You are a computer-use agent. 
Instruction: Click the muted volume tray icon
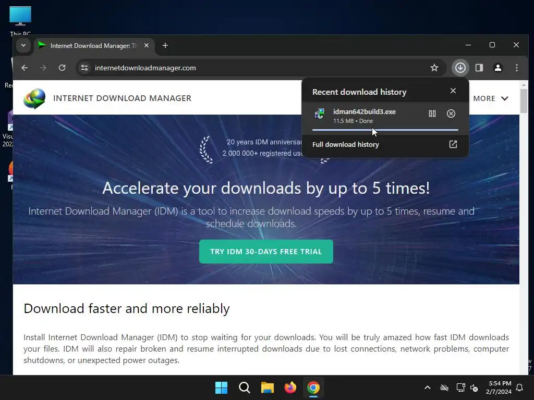(x=474, y=387)
